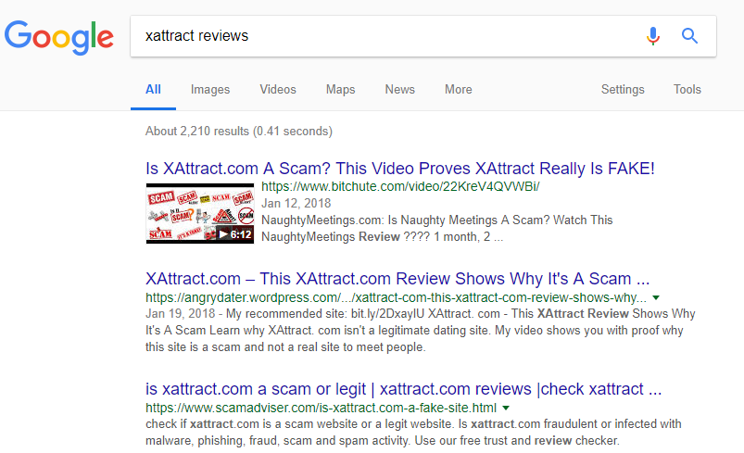Click 'check if xattract.com is a scam website' snippet
Screen dimensions: 744x453
[413, 432]
